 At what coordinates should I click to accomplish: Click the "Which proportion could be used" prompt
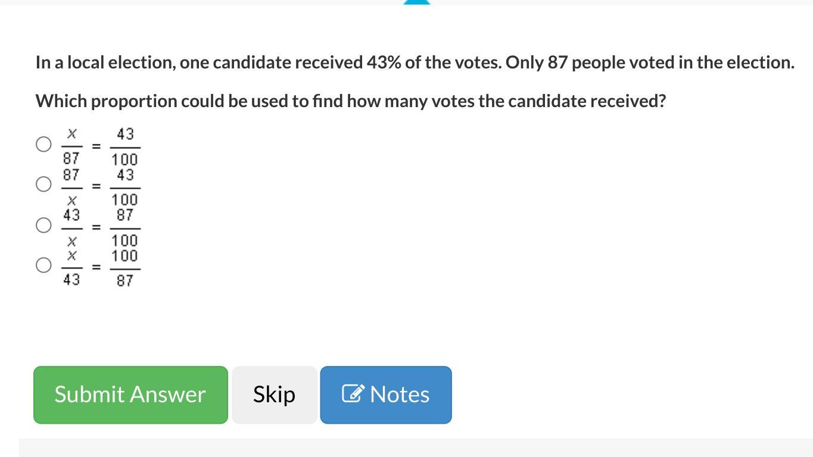pos(350,101)
